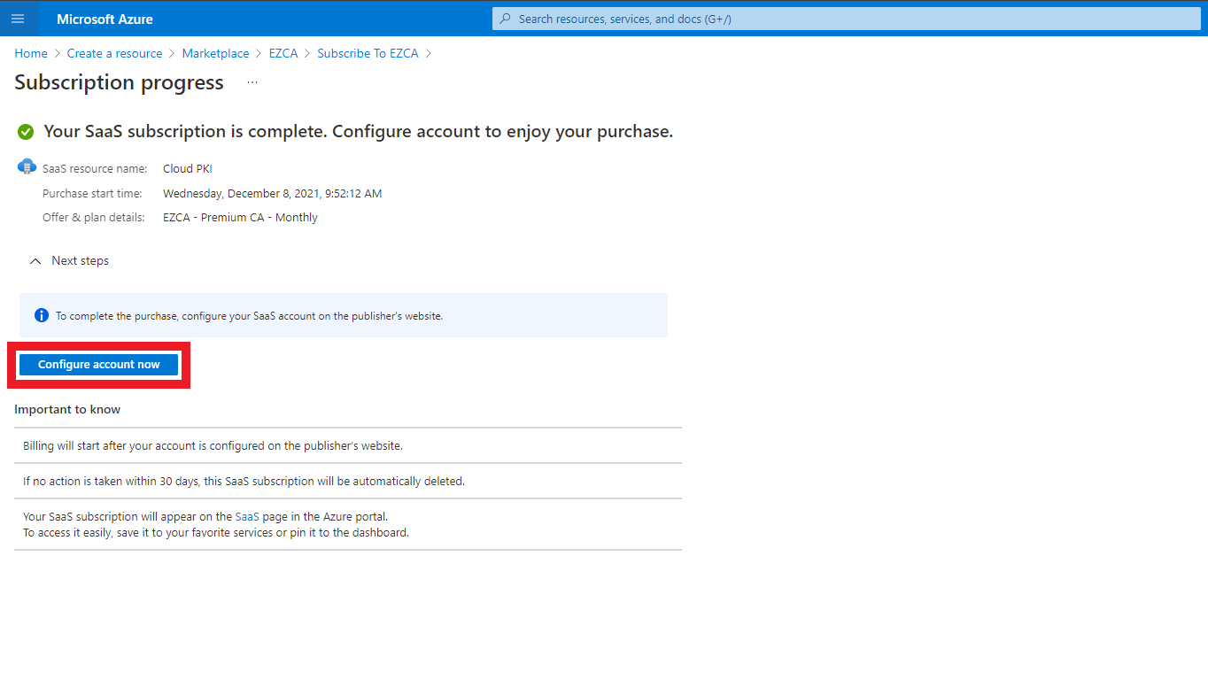The image size is (1208, 695).
Task: Click the SaaS subscription is complete message
Action: click(359, 132)
